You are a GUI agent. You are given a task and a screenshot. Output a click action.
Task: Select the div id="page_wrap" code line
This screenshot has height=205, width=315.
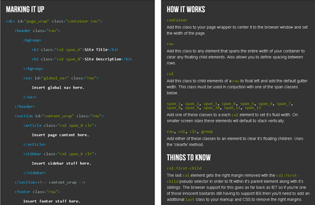click(54, 21)
